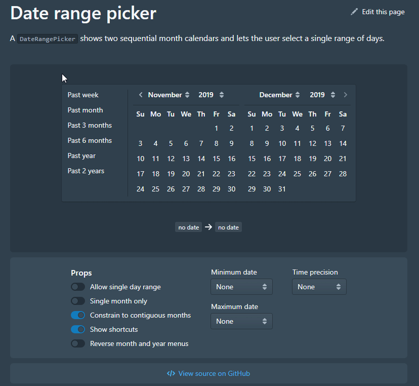Follow the View source on GitHub link
419x386 pixels.
point(214,373)
